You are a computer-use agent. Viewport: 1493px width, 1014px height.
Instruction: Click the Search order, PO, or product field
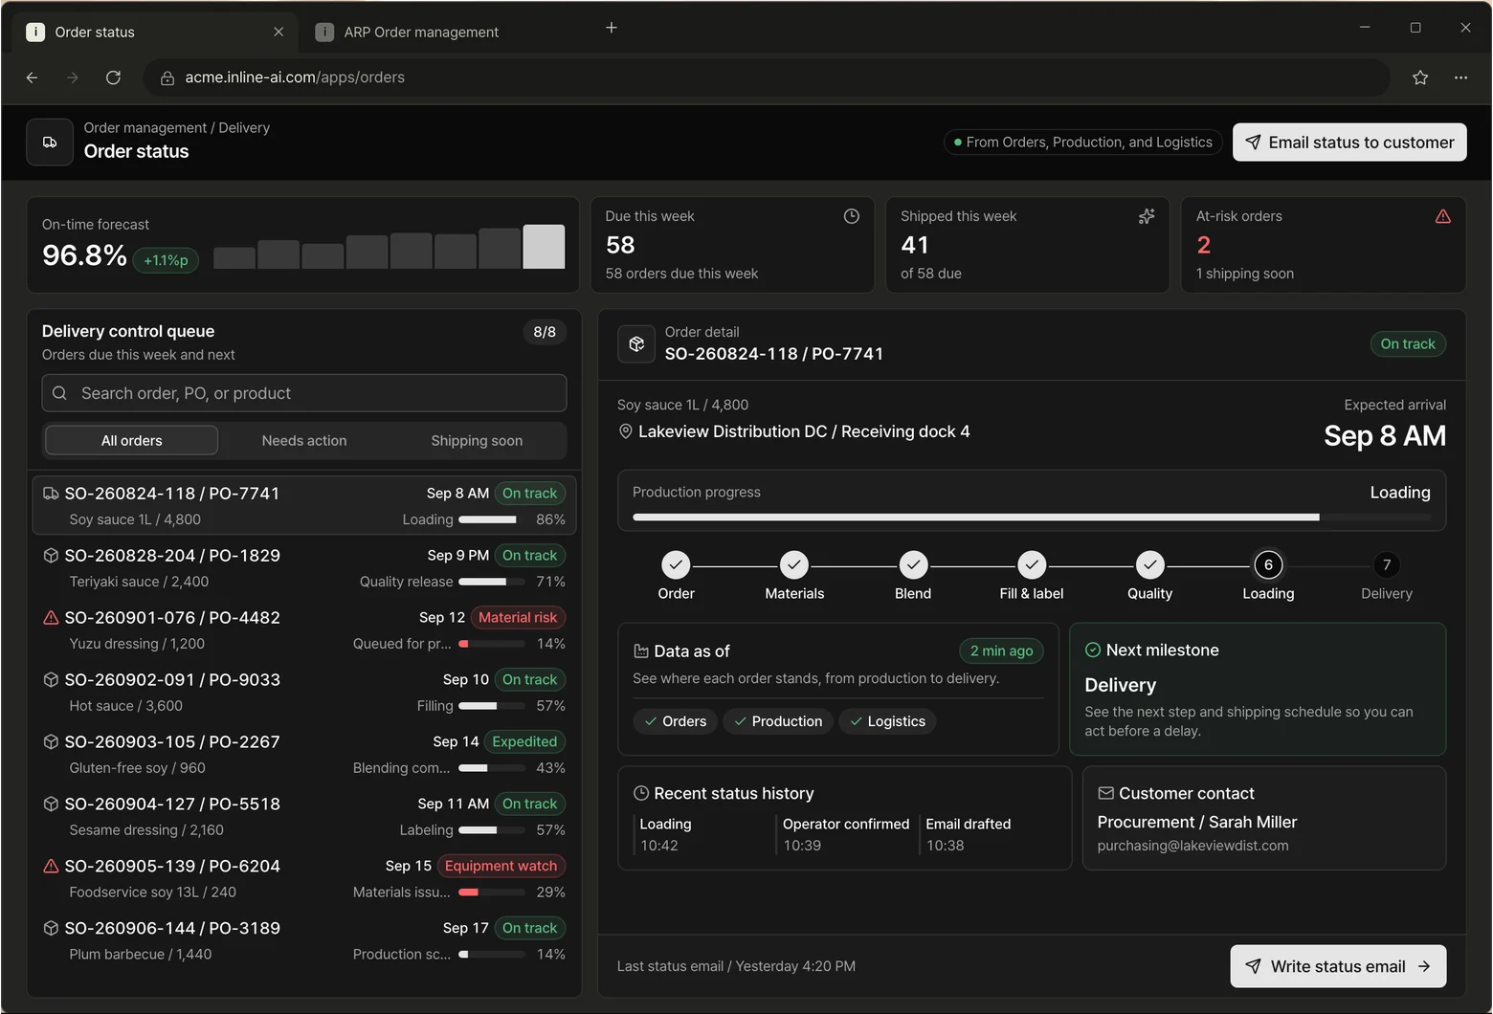(304, 393)
